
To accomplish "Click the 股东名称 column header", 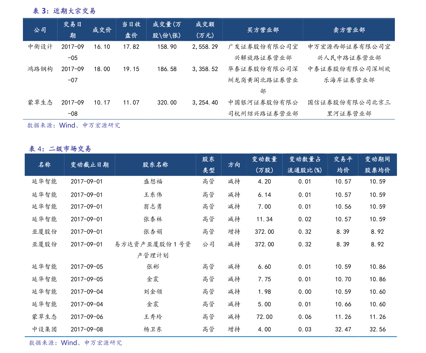I will pos(155,165).
